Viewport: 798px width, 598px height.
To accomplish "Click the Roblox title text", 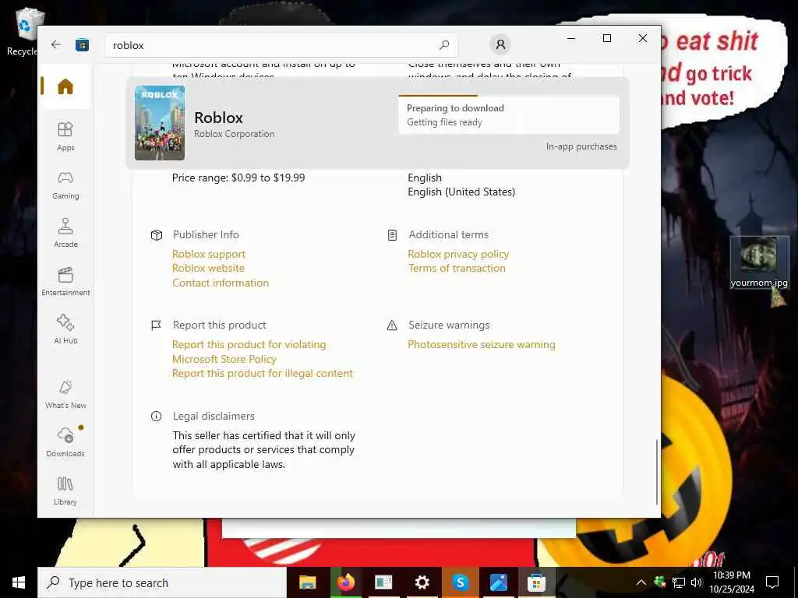I will (x=218, y=118).
